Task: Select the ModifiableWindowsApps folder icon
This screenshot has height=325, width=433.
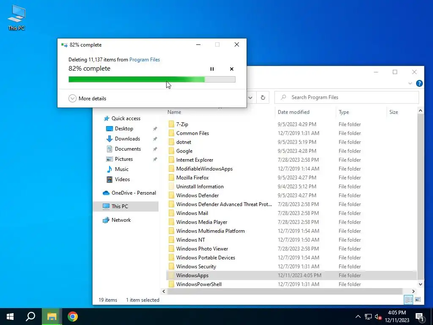Action: (171, 168)
